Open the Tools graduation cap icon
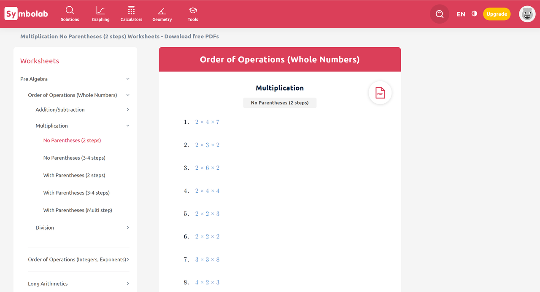Screen dimensions: 540x292 pyautogui.click(x=193, y=11)
